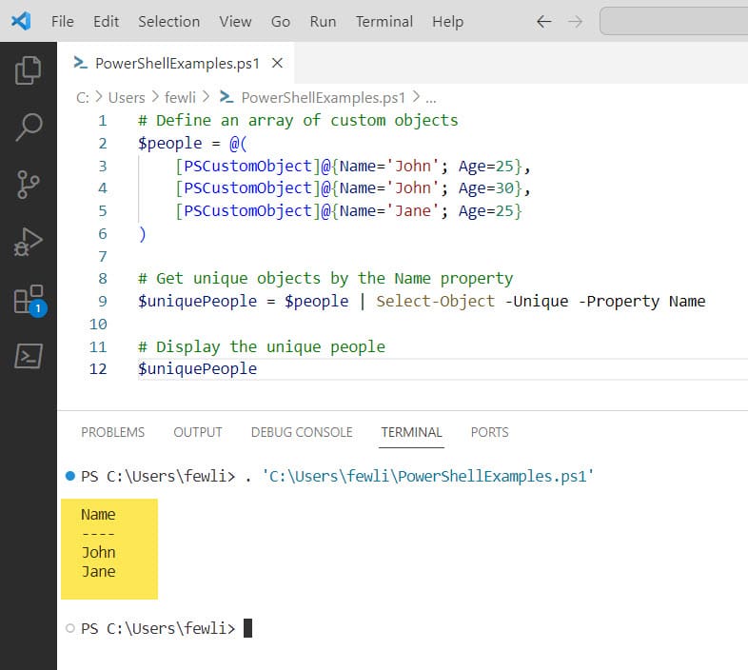Switch to the OUTPUT panel tab
This screenshot has height=670, width=748.
(x=198, y=432)
